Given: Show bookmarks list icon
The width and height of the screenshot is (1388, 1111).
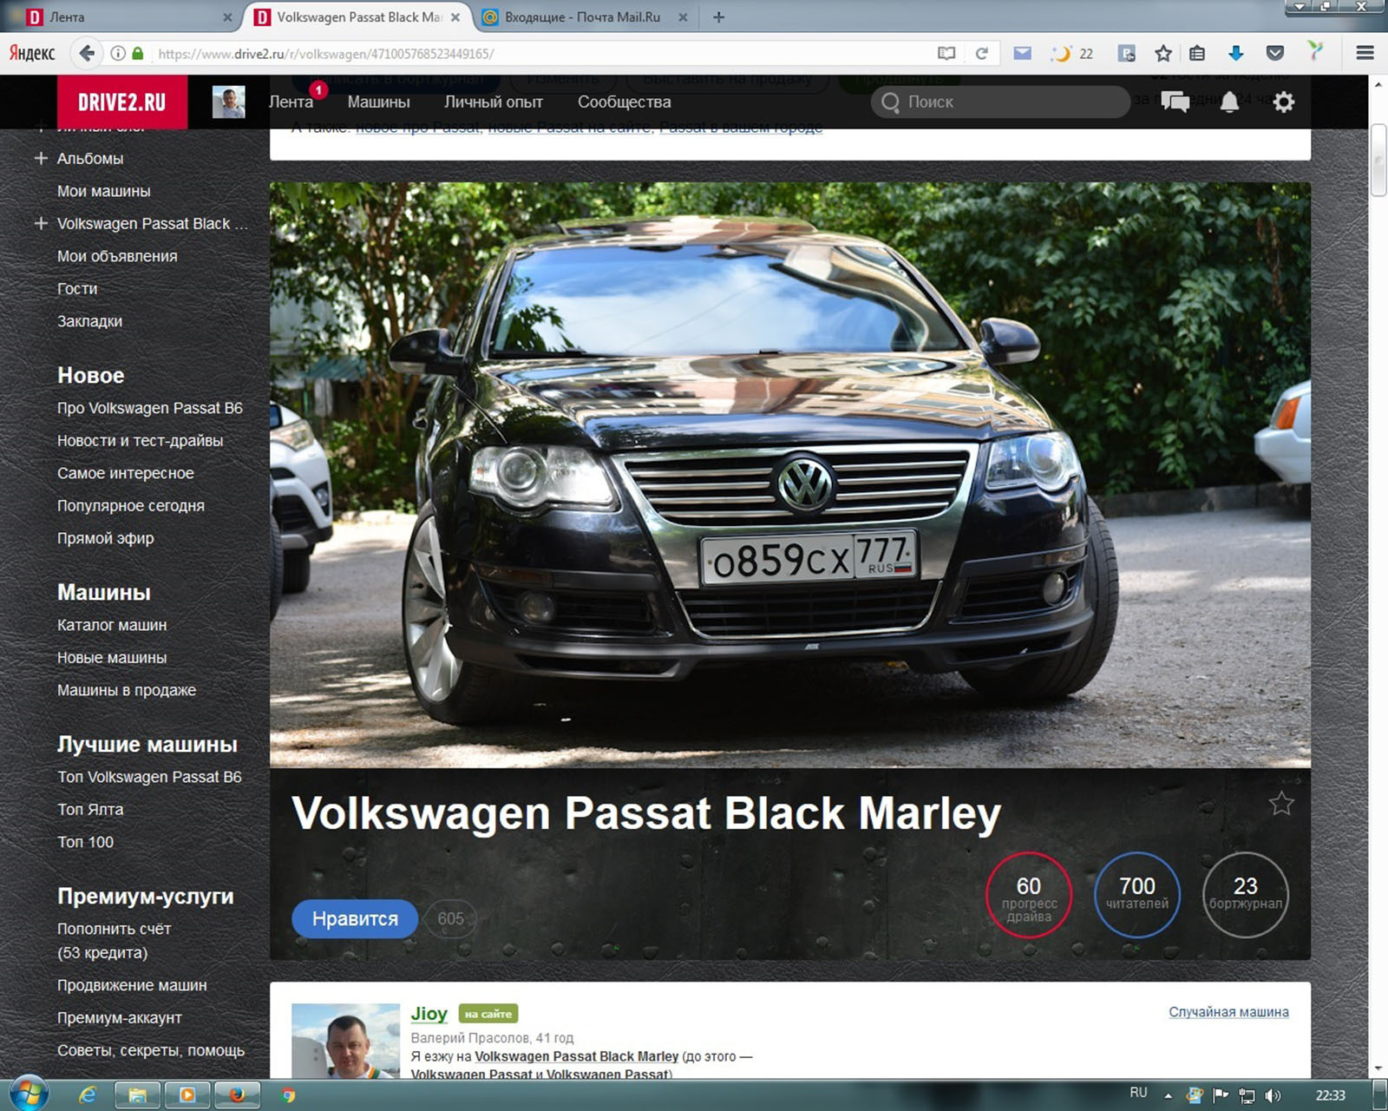Looking at the screenshot, I should (1197, 53).
